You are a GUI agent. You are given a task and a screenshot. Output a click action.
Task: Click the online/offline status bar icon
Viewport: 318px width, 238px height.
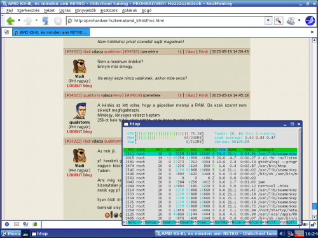(x=305, y=224)
